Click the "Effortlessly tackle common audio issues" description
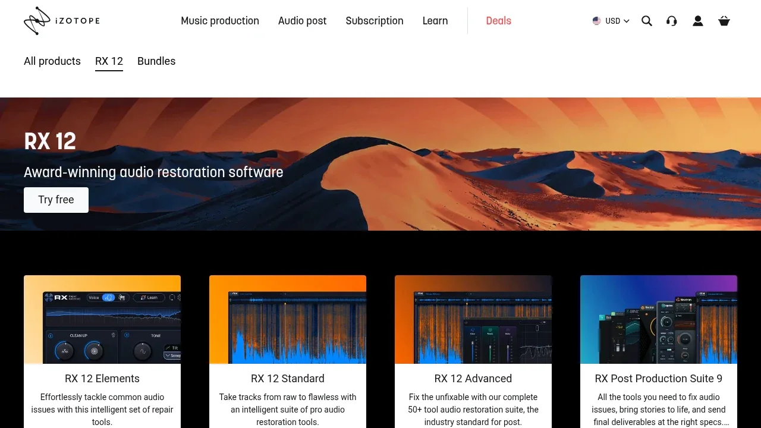The width and height of the screenshot is (761, 428). (x=102, y=410)
